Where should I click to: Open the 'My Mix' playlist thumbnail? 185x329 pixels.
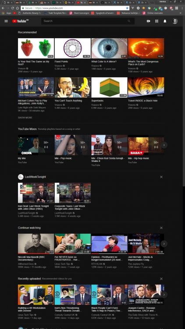[x=36, y=145]
